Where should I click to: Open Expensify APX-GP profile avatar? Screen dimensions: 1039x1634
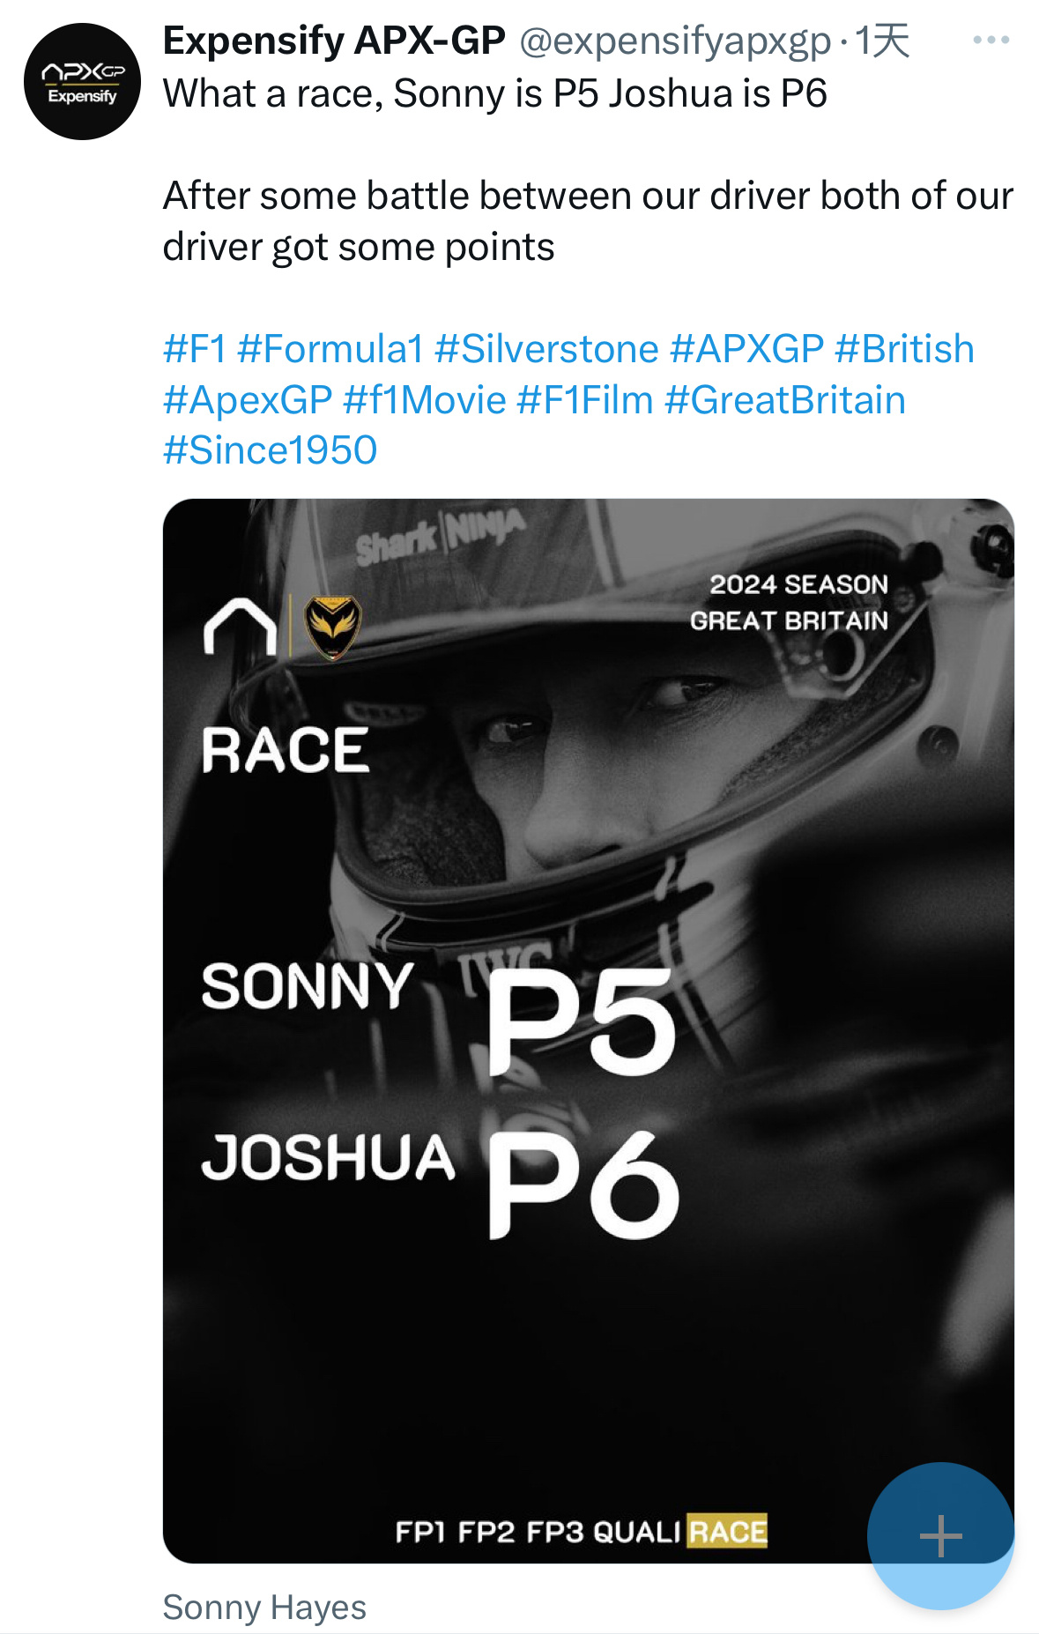pyautogui.click(x=82, y=82)
